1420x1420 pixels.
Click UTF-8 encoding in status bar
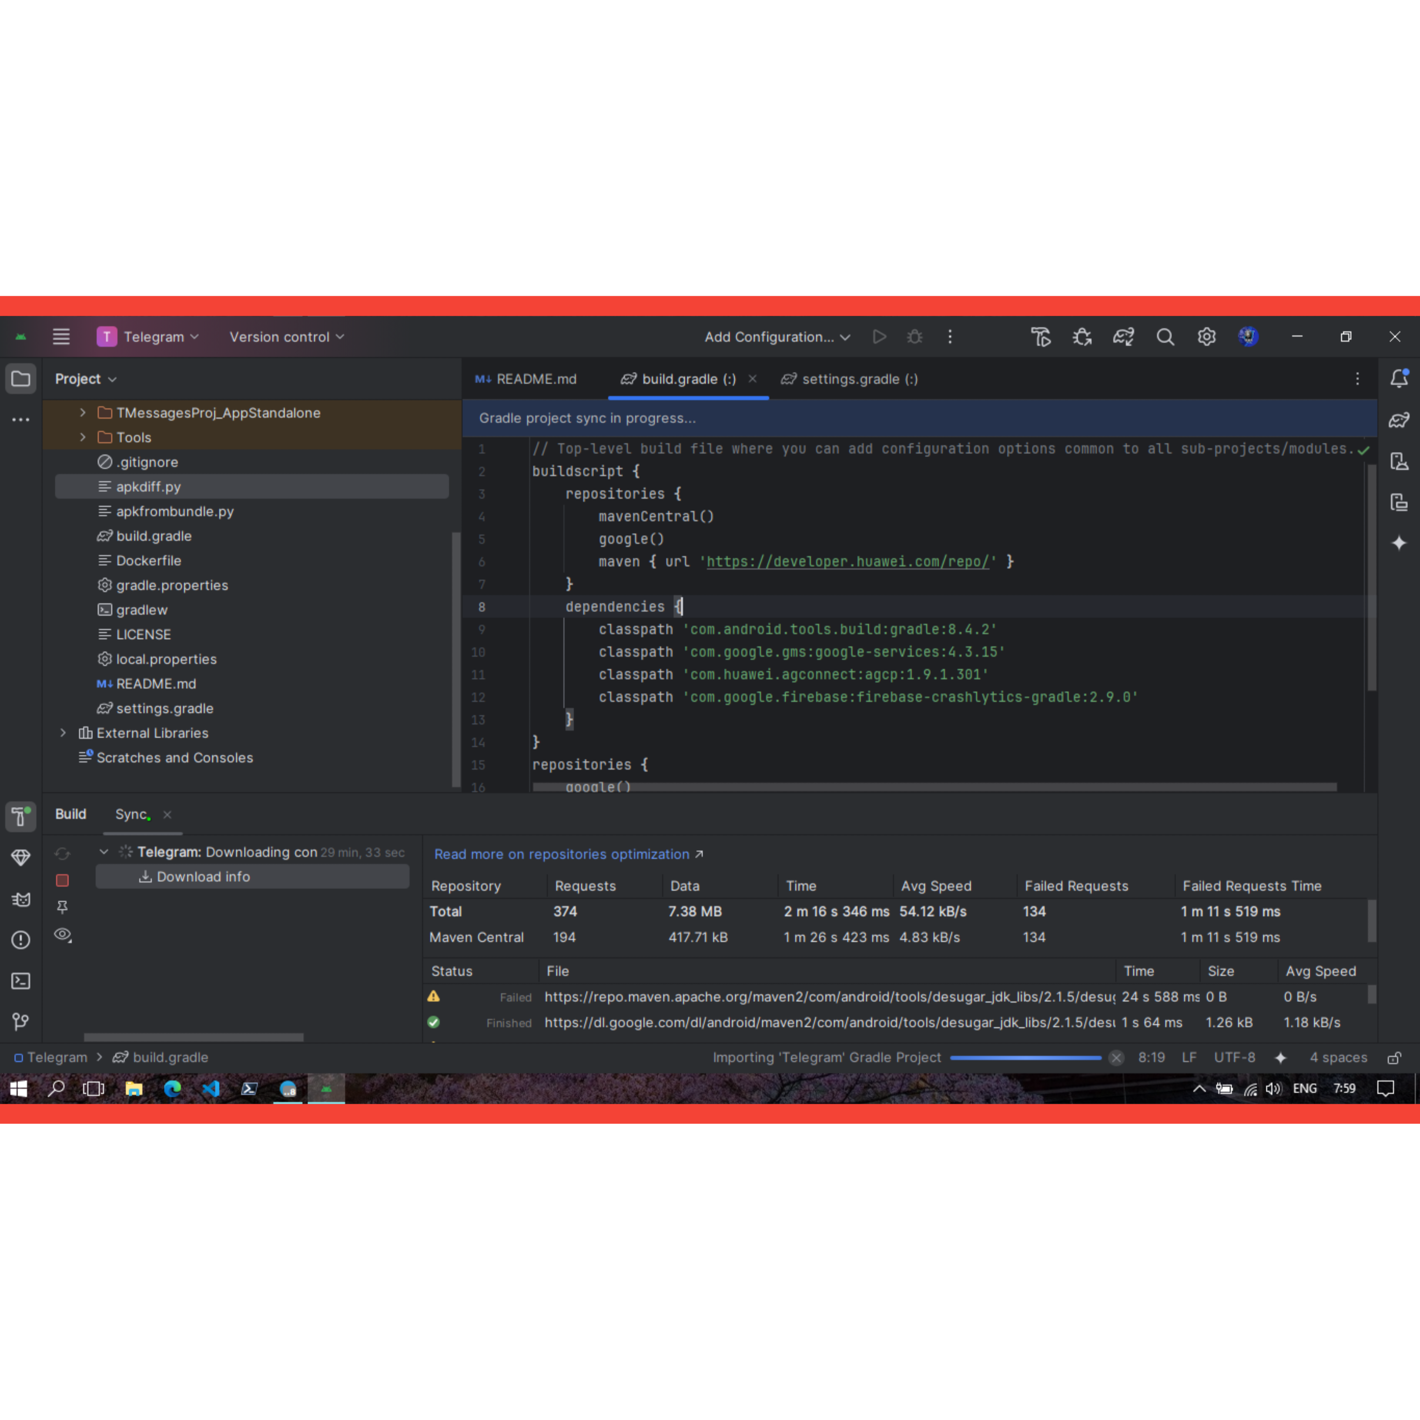pos(1235,1058)
